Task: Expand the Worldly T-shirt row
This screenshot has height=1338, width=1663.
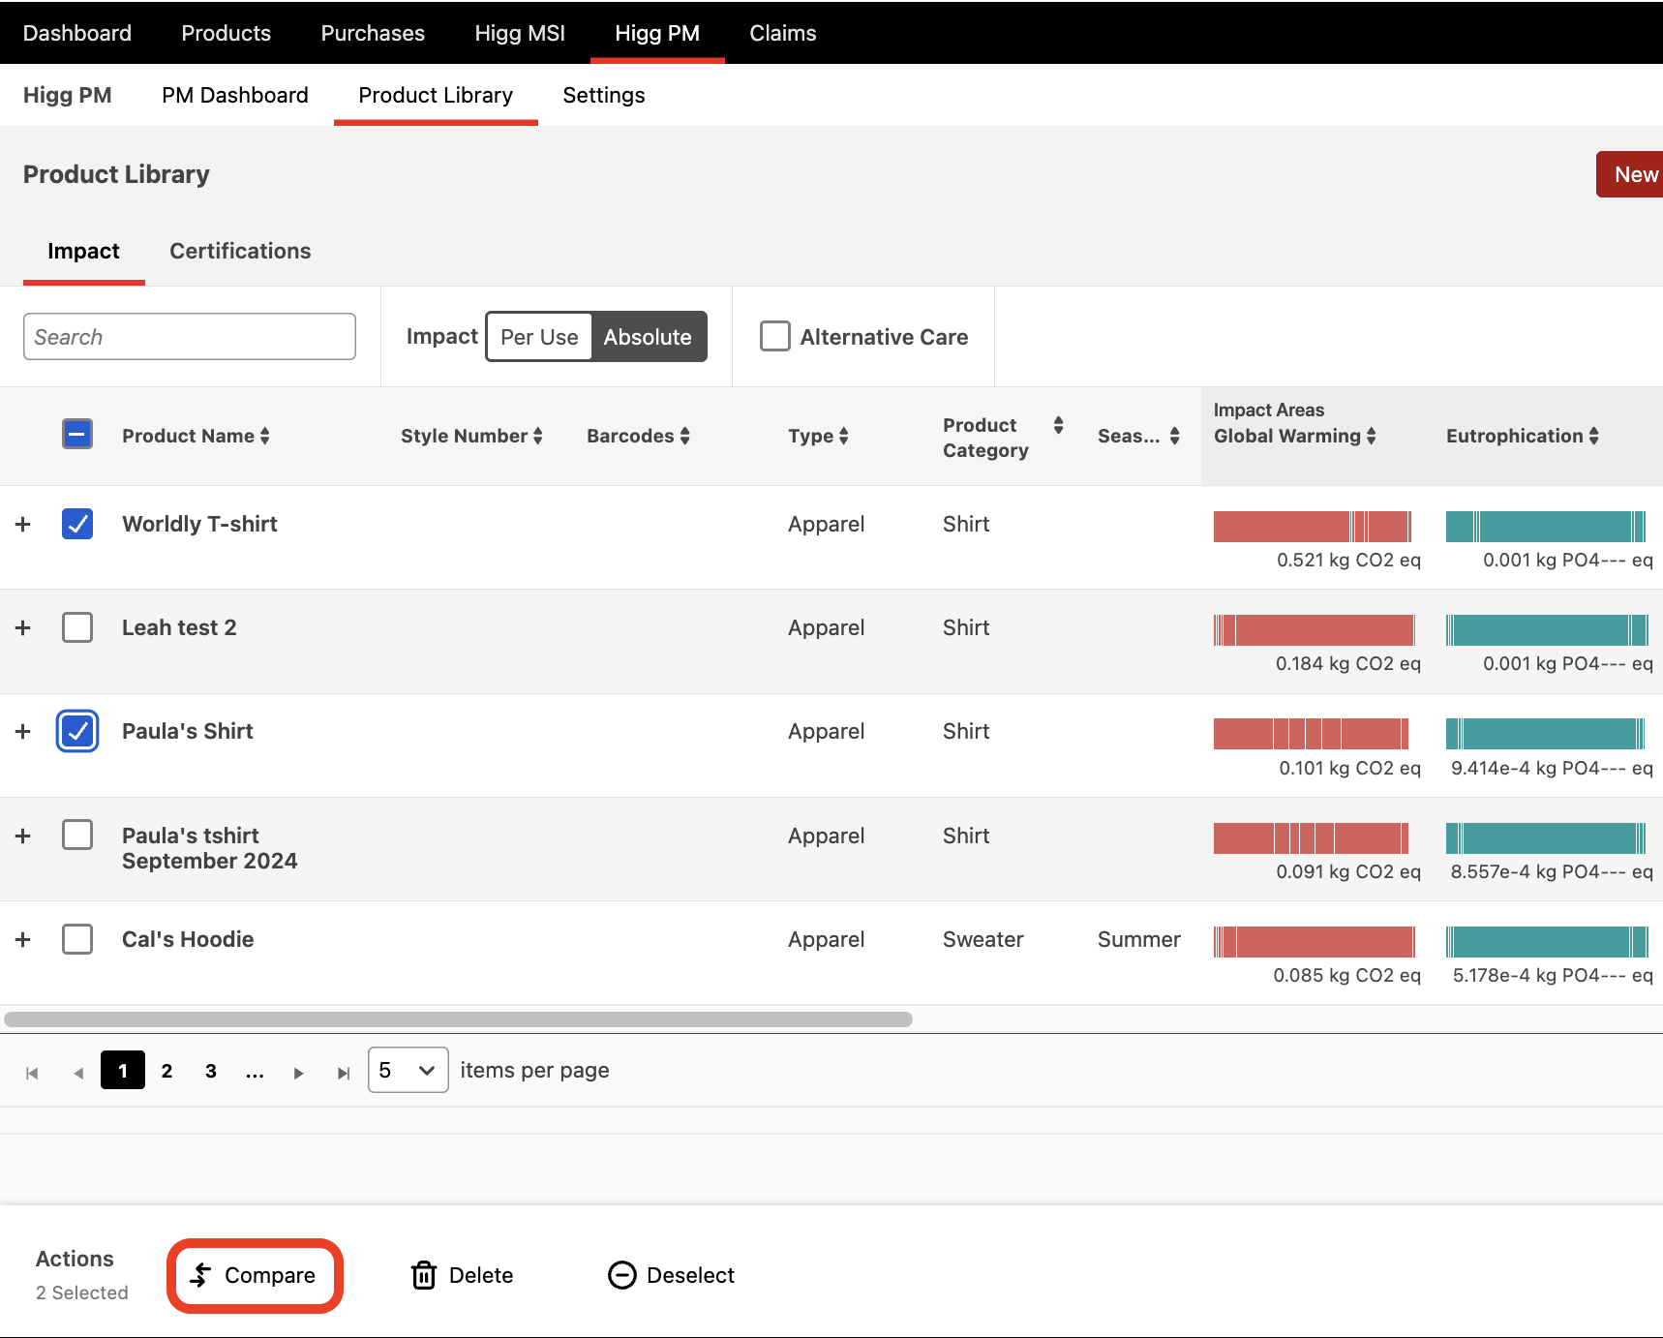Action: tap(23, 524)
